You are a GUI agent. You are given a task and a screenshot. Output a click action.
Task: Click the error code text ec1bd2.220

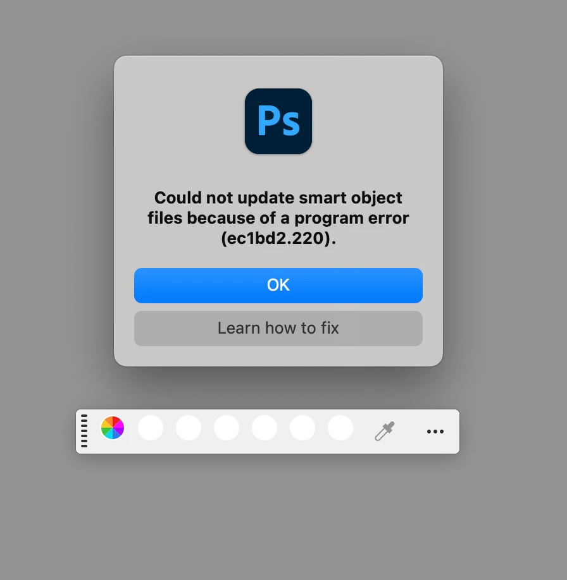(278, 238)
